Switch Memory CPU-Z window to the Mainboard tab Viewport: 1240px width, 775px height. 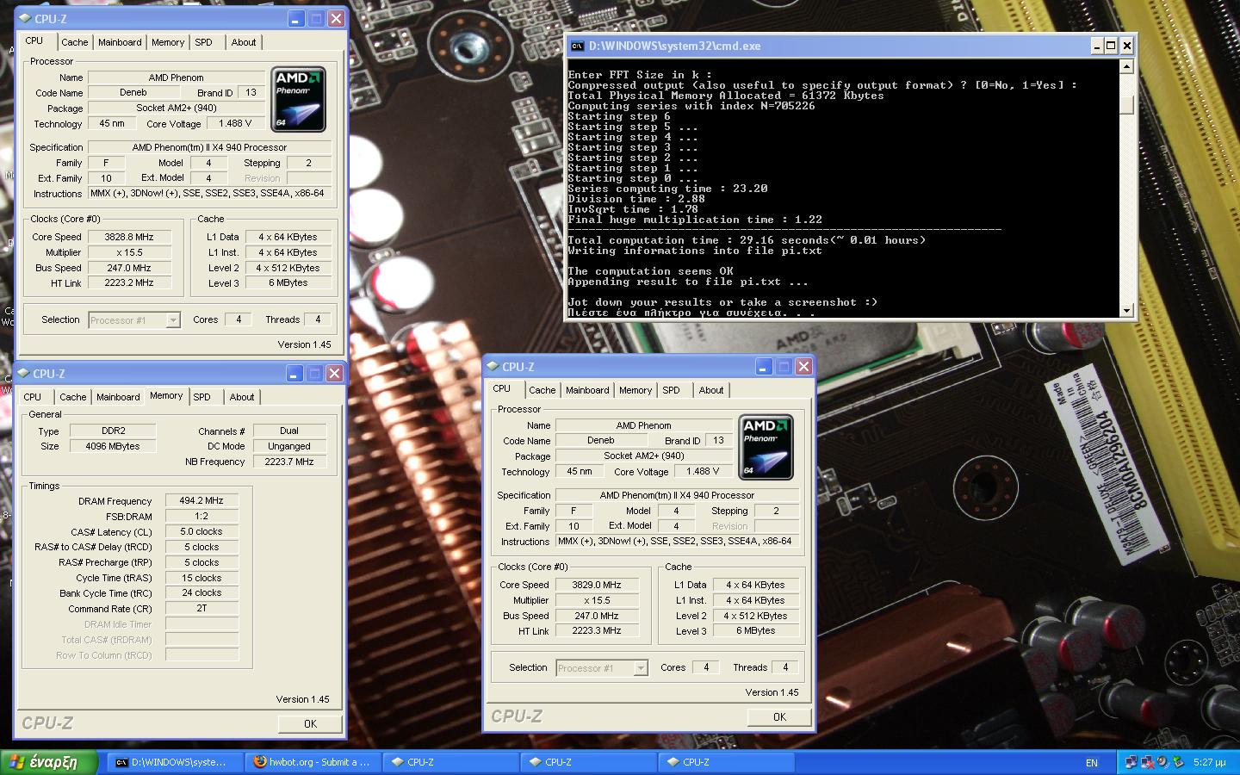click(x=118, y=397)
